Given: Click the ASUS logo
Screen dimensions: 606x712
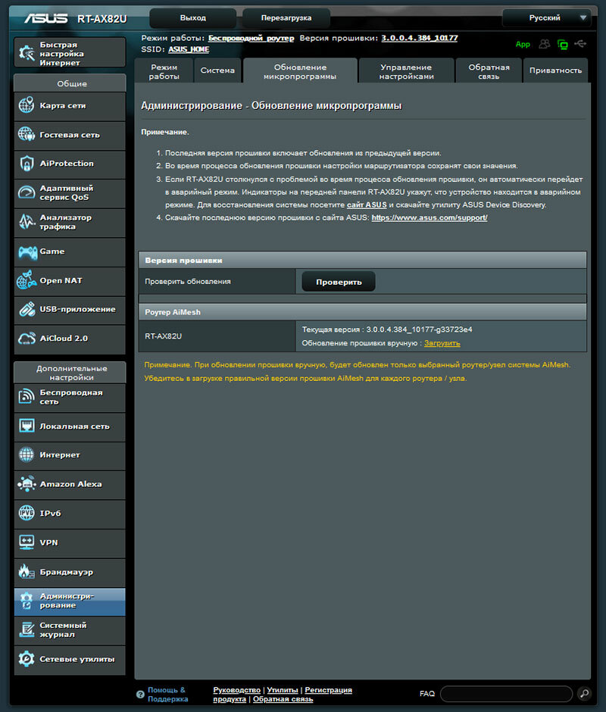Looking at the screenshot, I should (x=46, y=18).
